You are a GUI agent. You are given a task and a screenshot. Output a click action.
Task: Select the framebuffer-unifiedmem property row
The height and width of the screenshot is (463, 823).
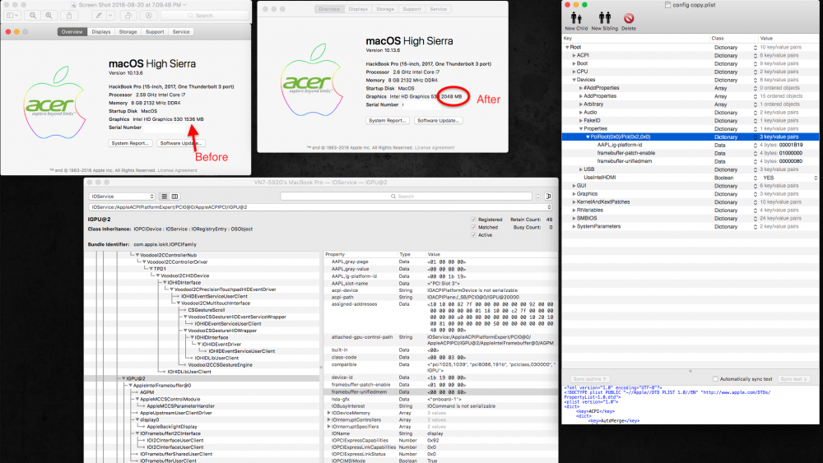point(439,391)
